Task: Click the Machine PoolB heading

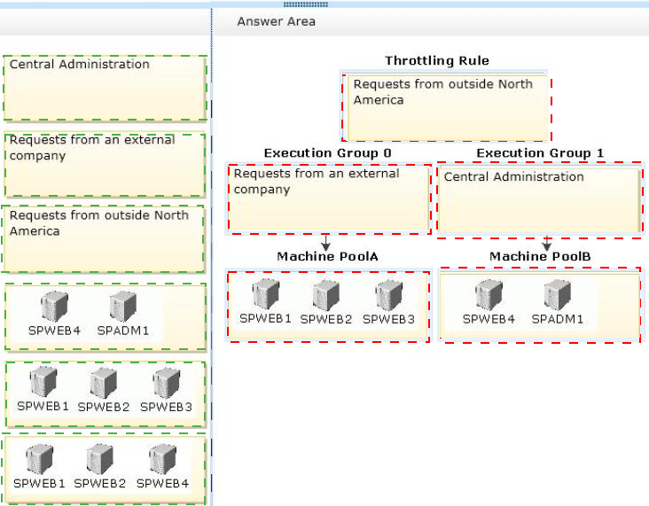Action: pyautogui.click(x=540, y=256)
